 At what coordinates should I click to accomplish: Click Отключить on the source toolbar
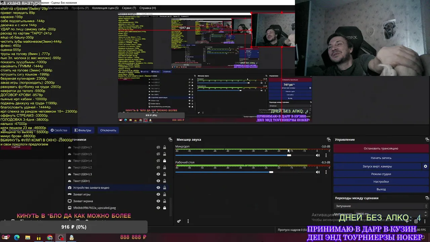(x=108, y=130)
